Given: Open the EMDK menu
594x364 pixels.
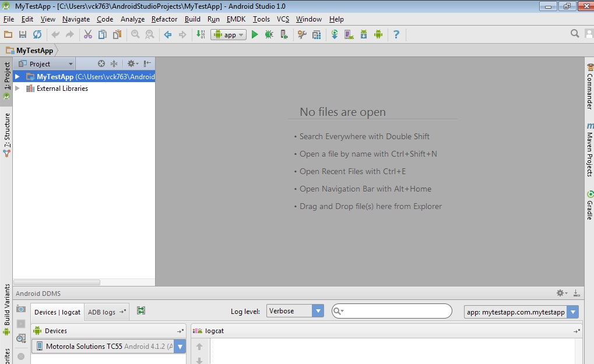Looking at the screenshot, I should (236, 19).
